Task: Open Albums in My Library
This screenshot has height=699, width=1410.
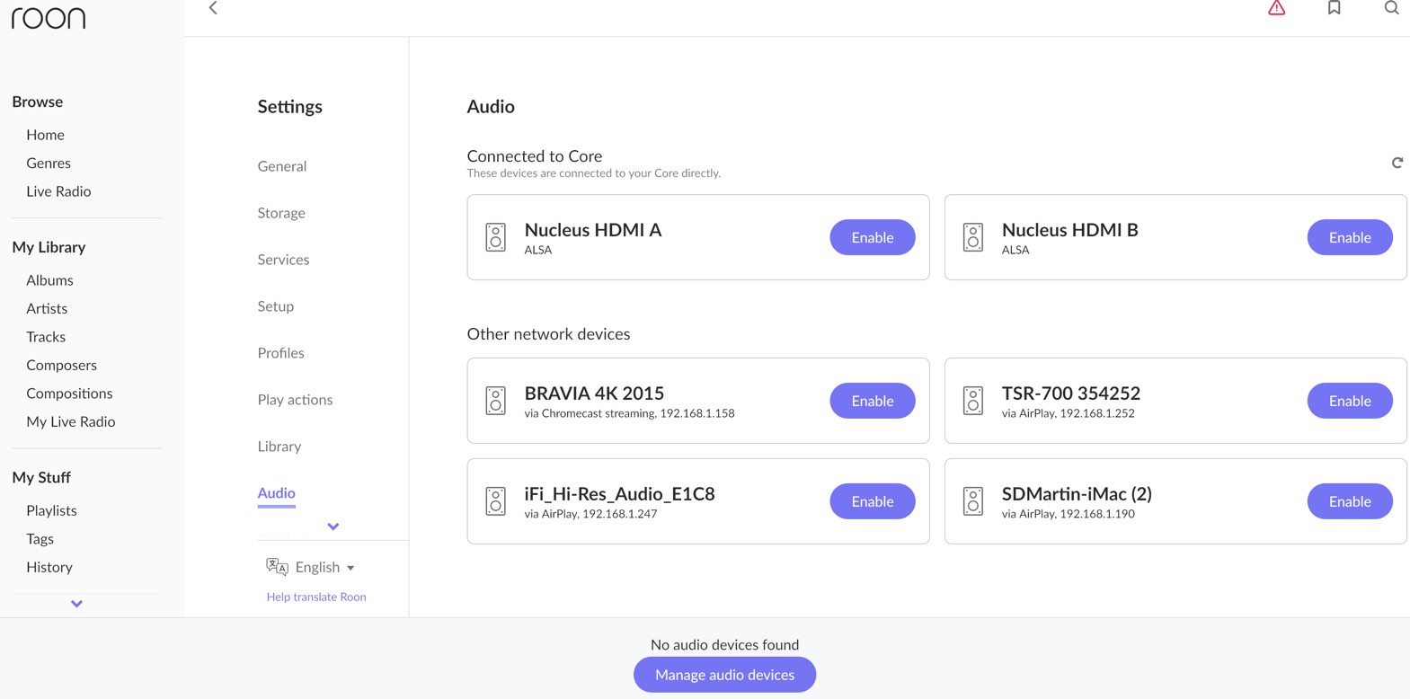Action: point(49,280)
